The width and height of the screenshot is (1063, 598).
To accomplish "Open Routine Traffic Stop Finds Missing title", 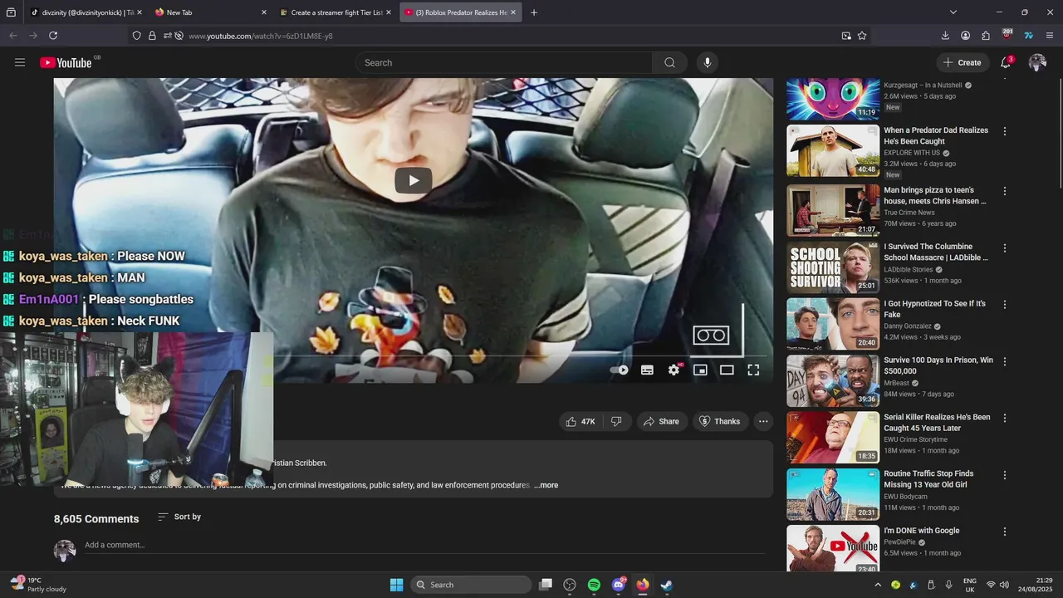I will (x=928, y=479).
